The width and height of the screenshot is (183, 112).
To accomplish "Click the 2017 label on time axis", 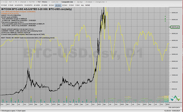I will click(x=8, y=104).
